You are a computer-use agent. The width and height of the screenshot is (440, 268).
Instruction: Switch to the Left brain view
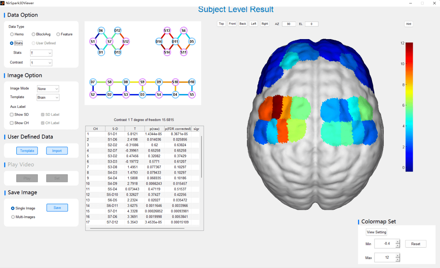point(254,24)
